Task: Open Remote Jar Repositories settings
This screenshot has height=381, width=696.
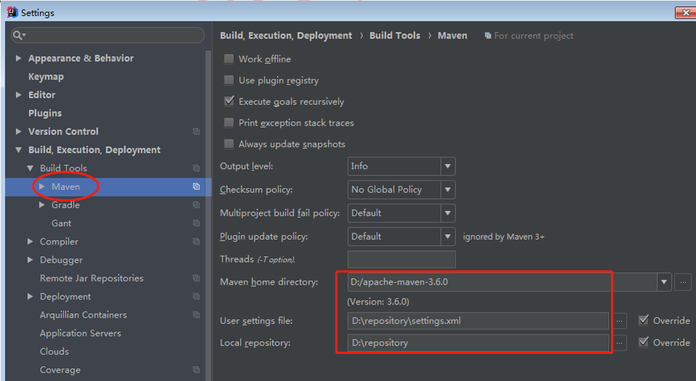Action: pos(91,278)
